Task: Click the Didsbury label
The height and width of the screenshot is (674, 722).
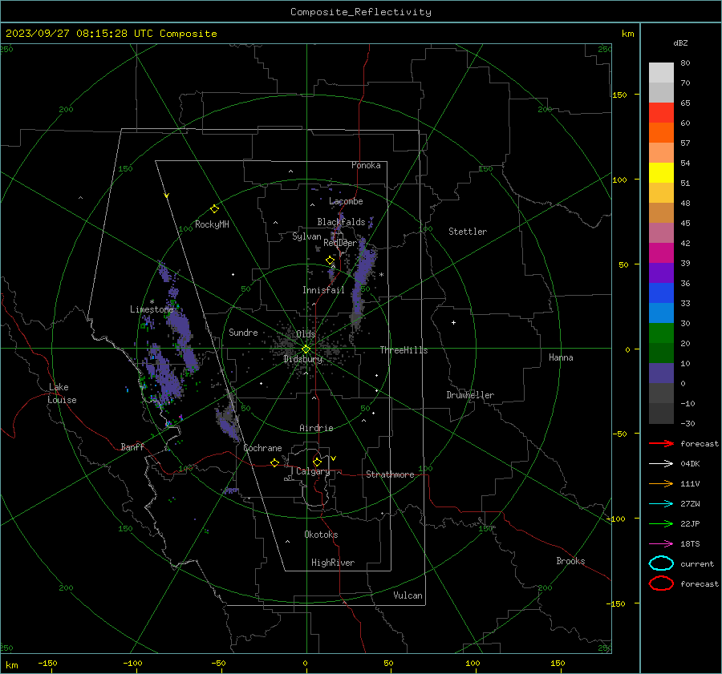Action: click(x=302, y=359)
